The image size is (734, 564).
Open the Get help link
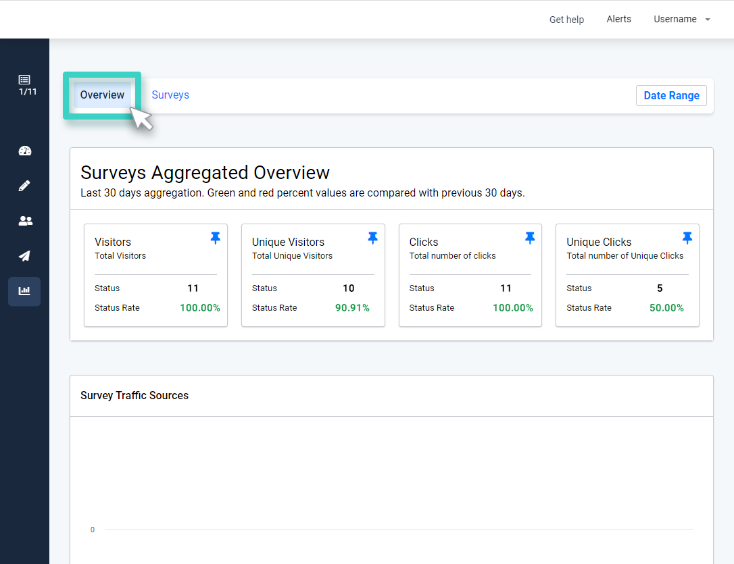[x=566, y=20]
